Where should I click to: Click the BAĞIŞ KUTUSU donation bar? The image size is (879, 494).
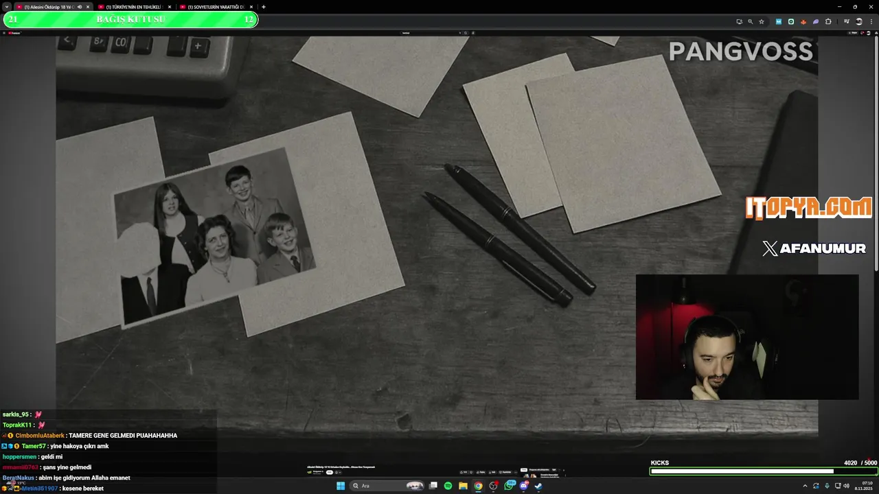[x=130, y=19]
